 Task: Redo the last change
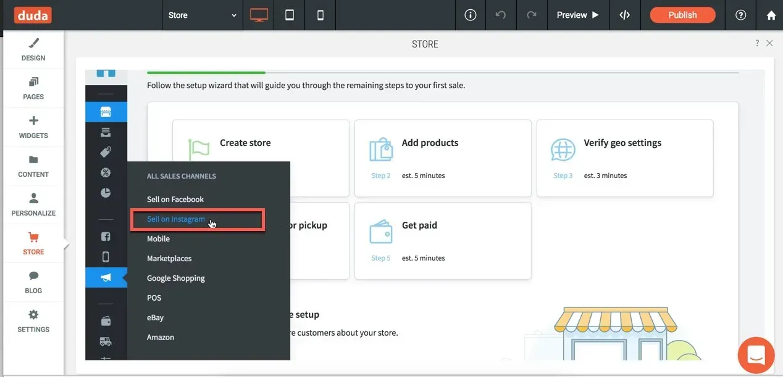pos(532,15)
